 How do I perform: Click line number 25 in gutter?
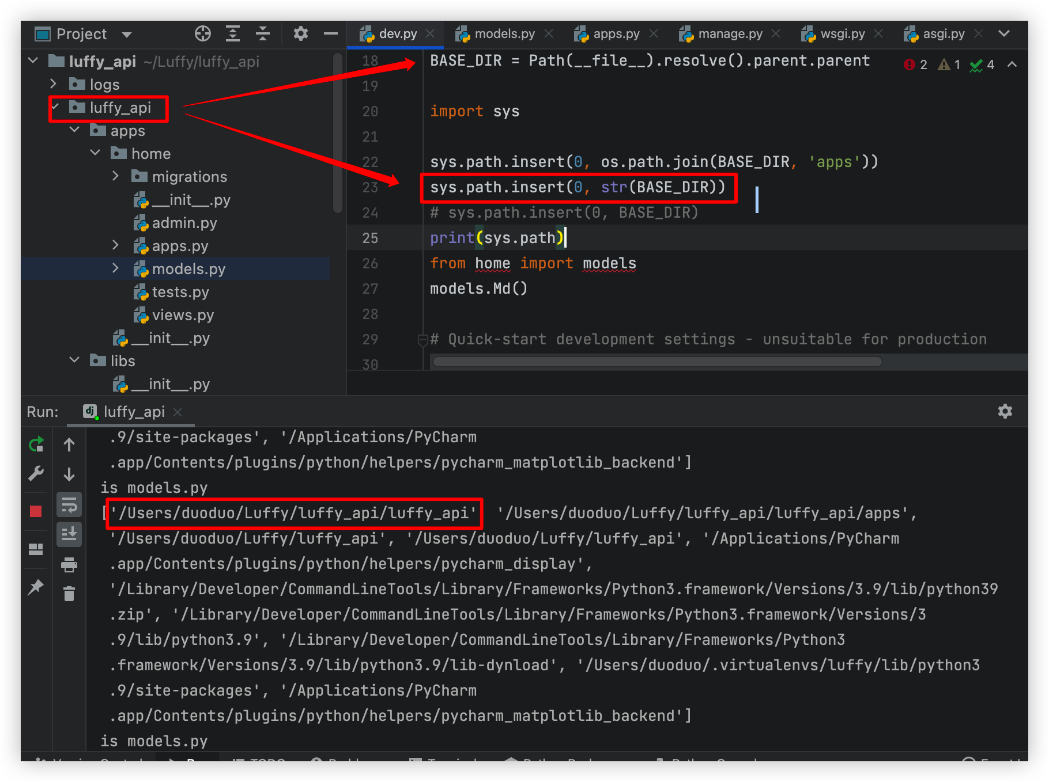click(370, 238)
